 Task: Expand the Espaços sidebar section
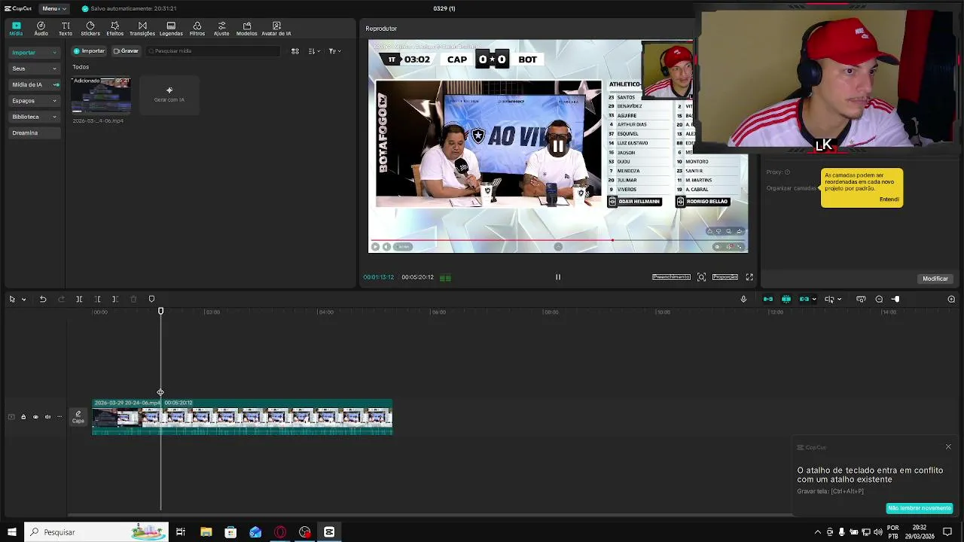point(34,101)
